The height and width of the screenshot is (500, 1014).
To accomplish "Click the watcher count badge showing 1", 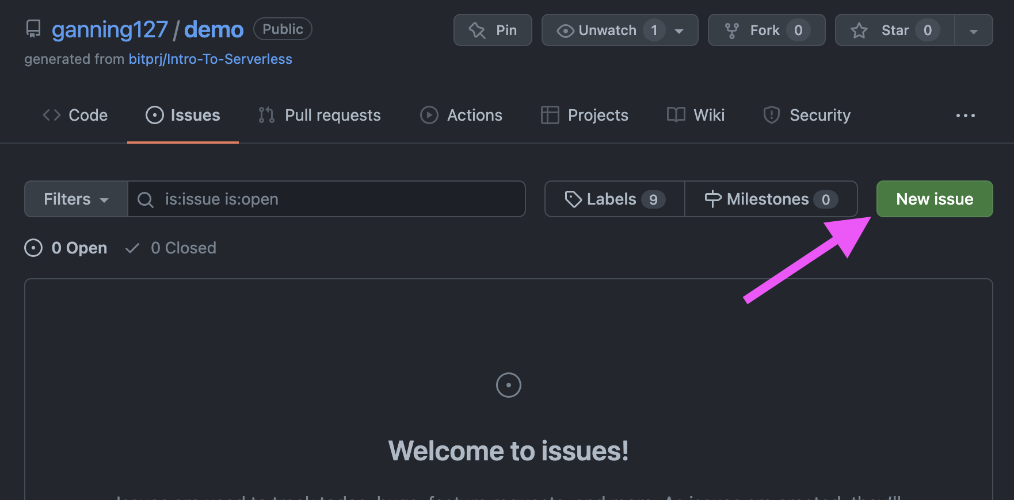I will tap(654, 30).
